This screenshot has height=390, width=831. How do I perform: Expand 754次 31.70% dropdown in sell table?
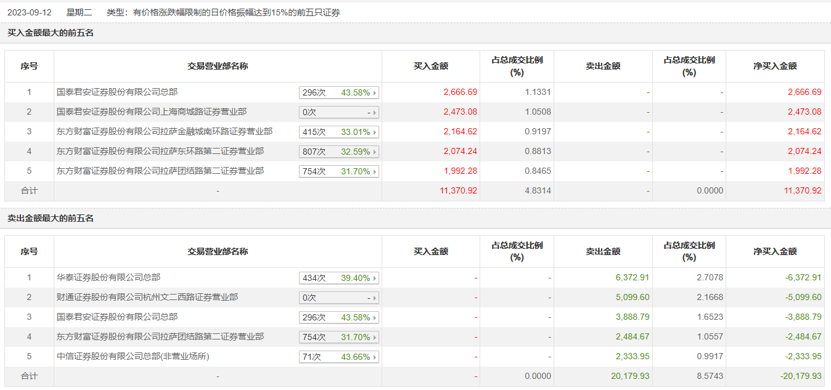point(339,337)
